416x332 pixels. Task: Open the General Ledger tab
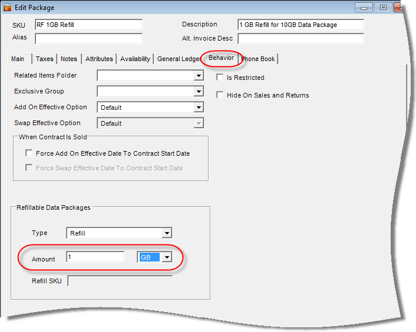(177, 59)
